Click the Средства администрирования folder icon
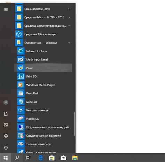165x162 pixels. tap(19, 26)
